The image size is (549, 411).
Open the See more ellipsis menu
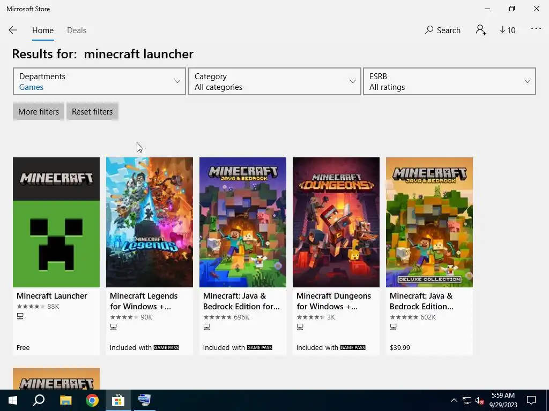click(x=536, y=29)
